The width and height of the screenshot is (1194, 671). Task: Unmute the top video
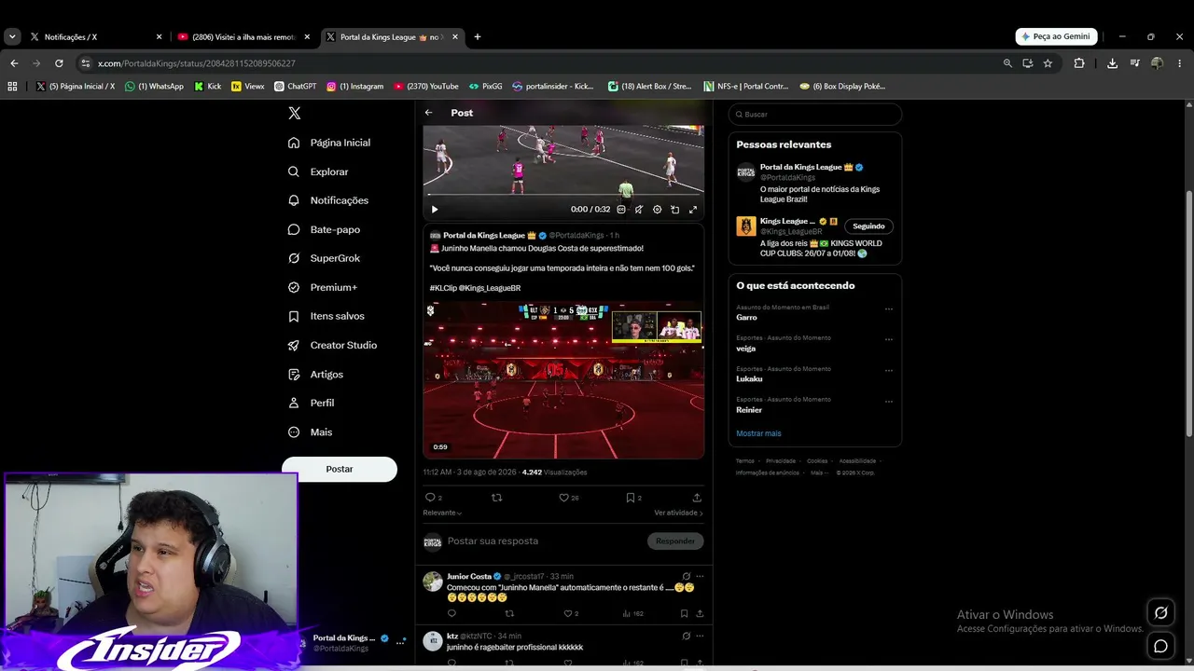click(639, 210)
